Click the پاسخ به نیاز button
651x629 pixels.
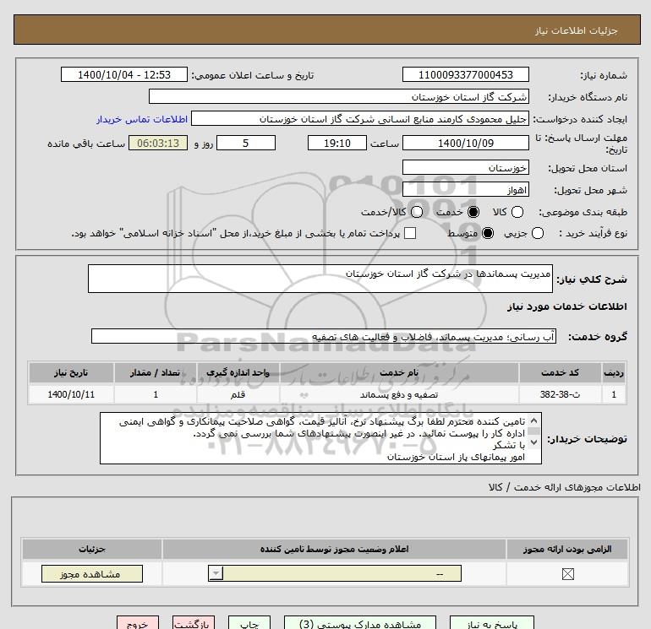click(x=492, y=624)
